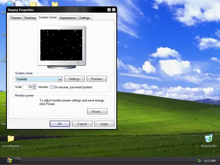This screenshot has width=220, height=165.
Task: Click the system tray network icon
Action: pyautogui.click(x=199, y=161)
